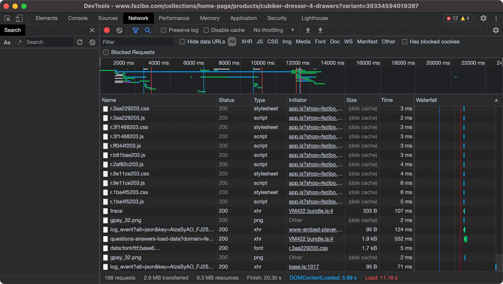Enable the Preserve log checkbox
The width and height of the screenshot is (503, 284).
[163, 30]
